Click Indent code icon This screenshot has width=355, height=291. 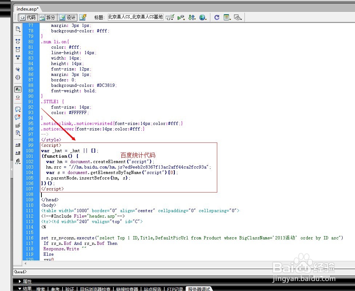pos(18,145)
